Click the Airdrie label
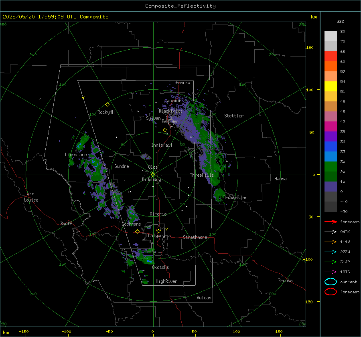This screenshot has height=337, width=361. [158, 214]
